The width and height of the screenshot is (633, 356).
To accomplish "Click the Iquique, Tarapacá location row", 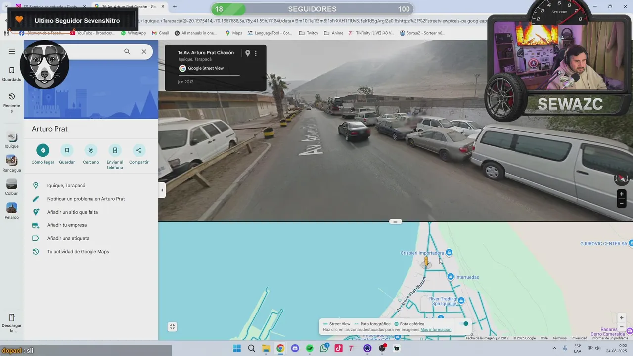I will point(91,185).
